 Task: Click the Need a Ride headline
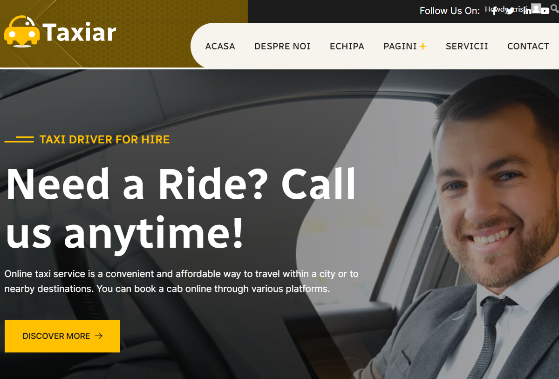[x=181, y=208]
